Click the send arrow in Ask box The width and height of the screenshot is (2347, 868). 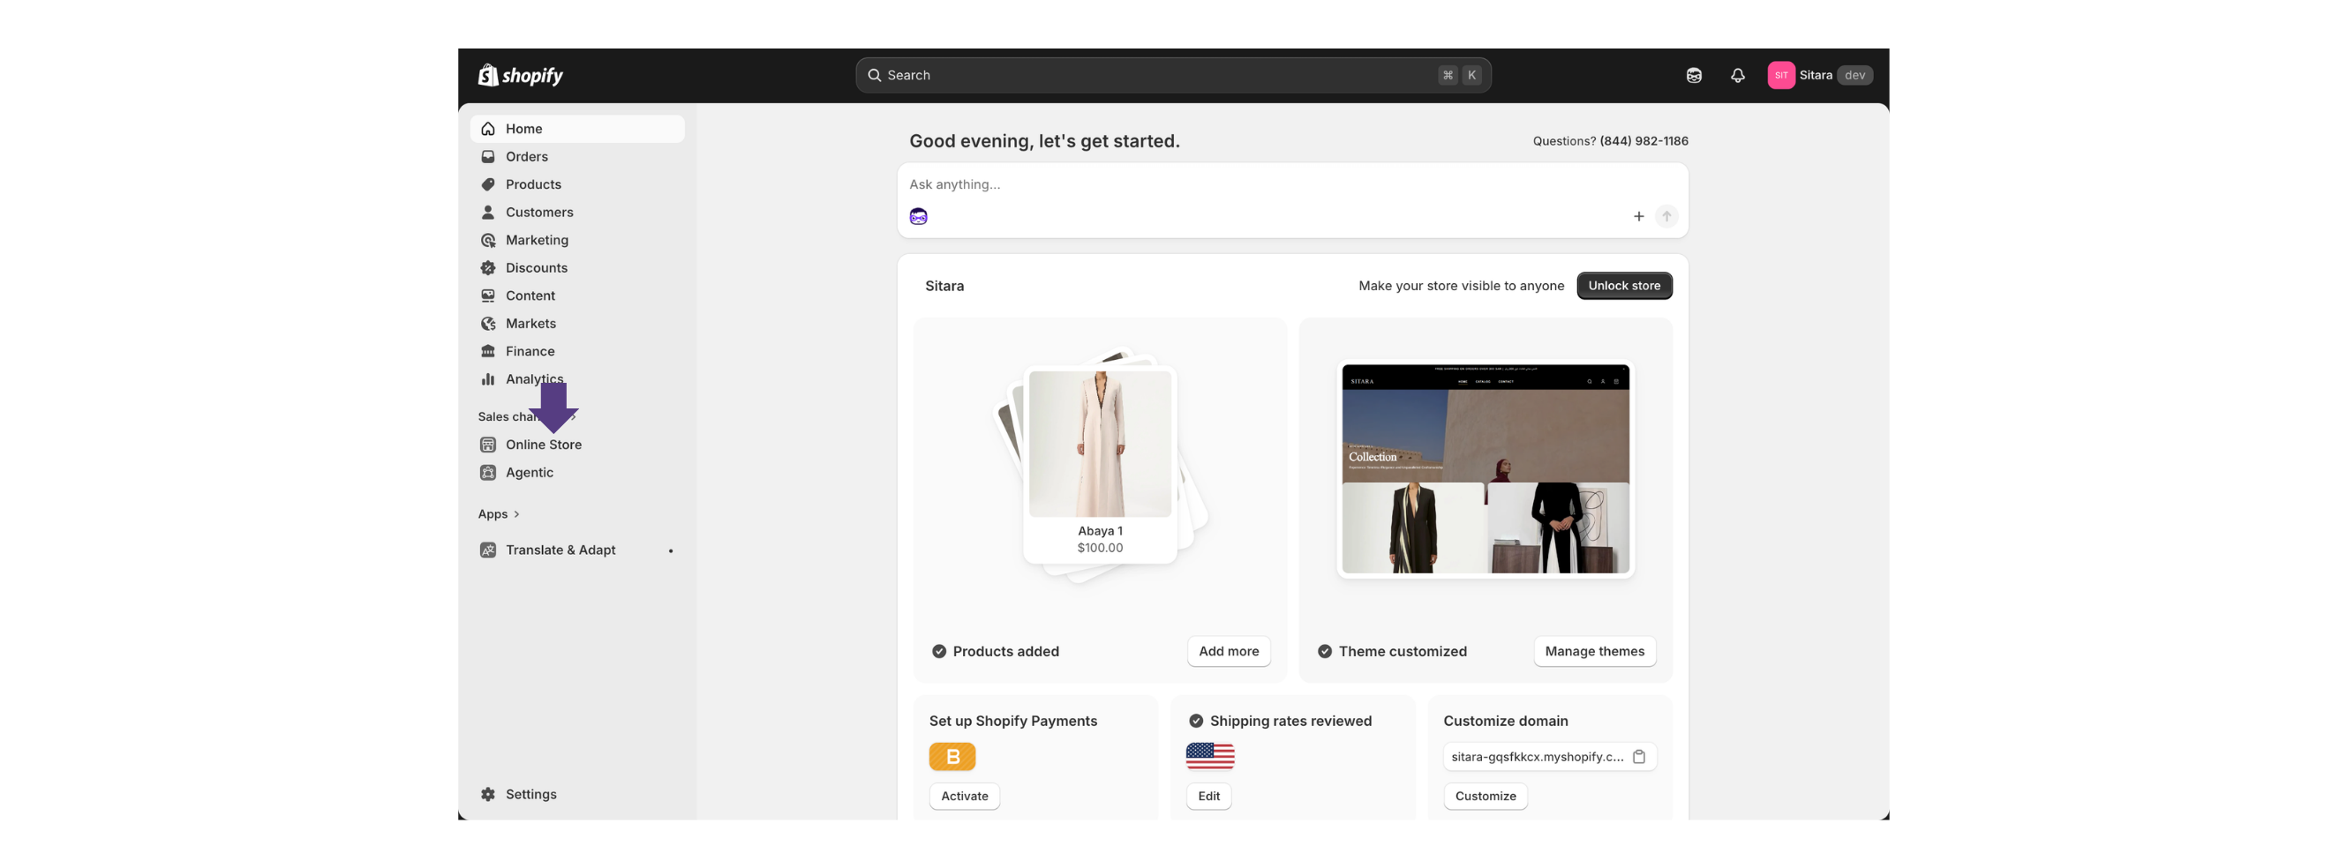(x=1666, y=217)
